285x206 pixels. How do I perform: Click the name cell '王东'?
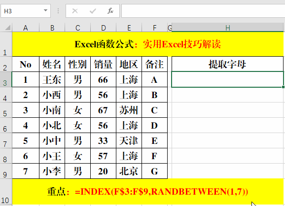point(52,79)
